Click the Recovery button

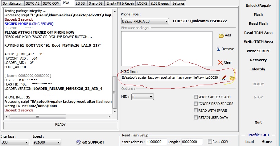coord(258,60)
